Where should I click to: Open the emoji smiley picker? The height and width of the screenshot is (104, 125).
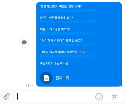[99, 97]
